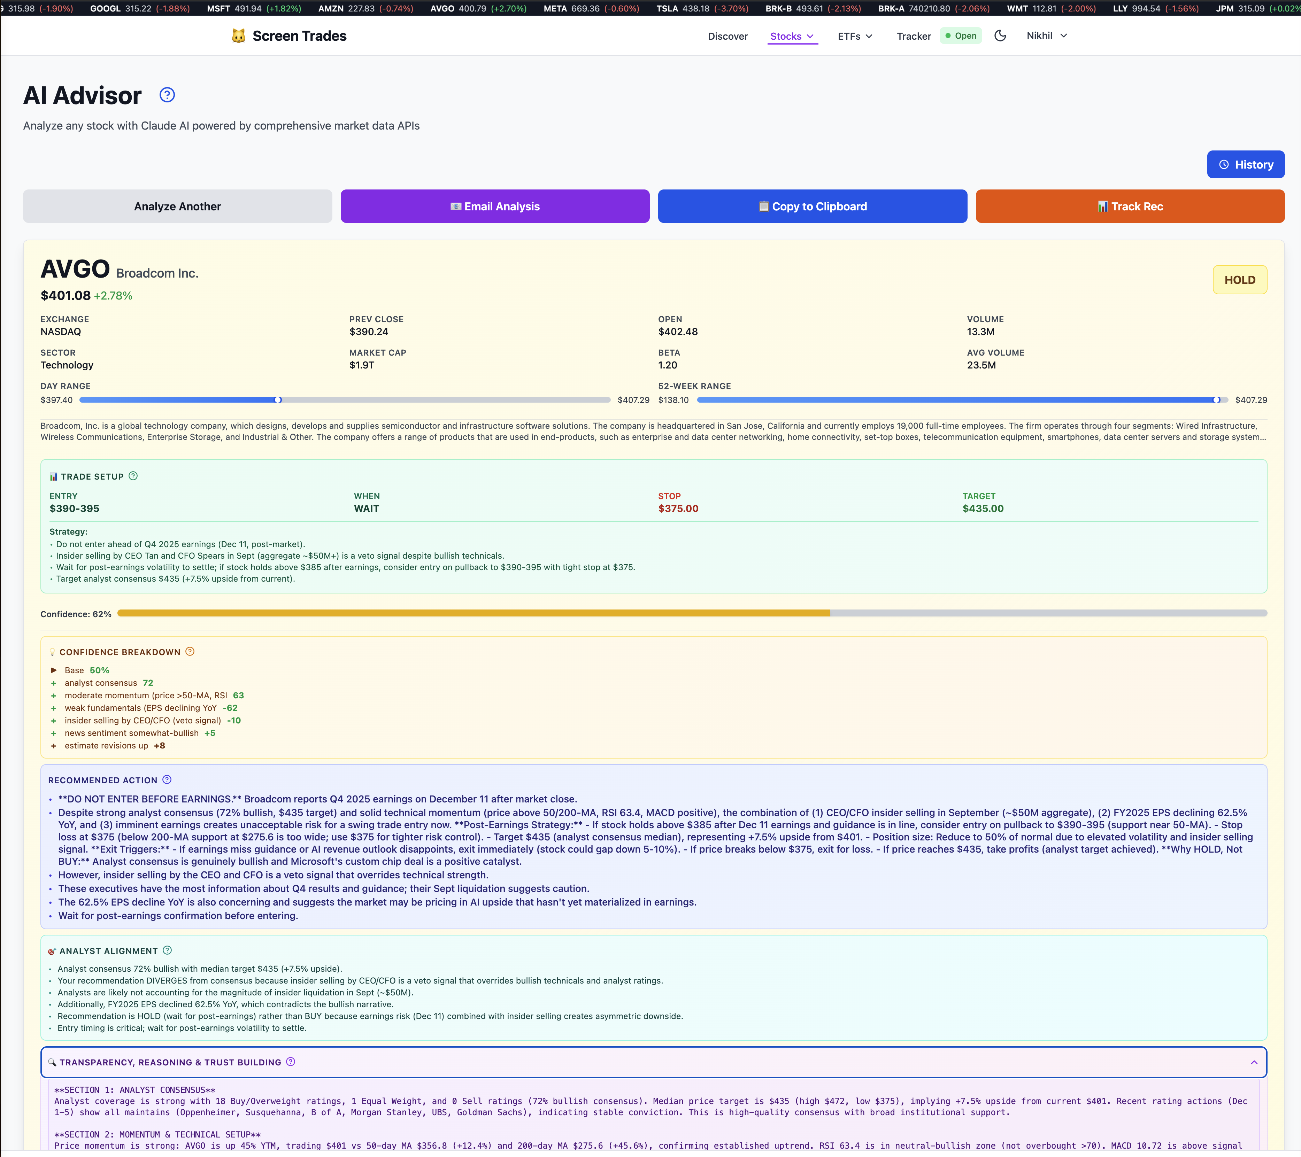The width and height of the screenshot is (1301, 1157).
Task: Click the Confidence Breakdown help icon
Action: point(190,652)
